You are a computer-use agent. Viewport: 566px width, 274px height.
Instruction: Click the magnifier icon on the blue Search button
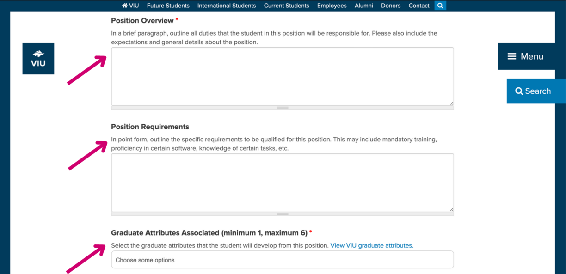pos(519,91)
